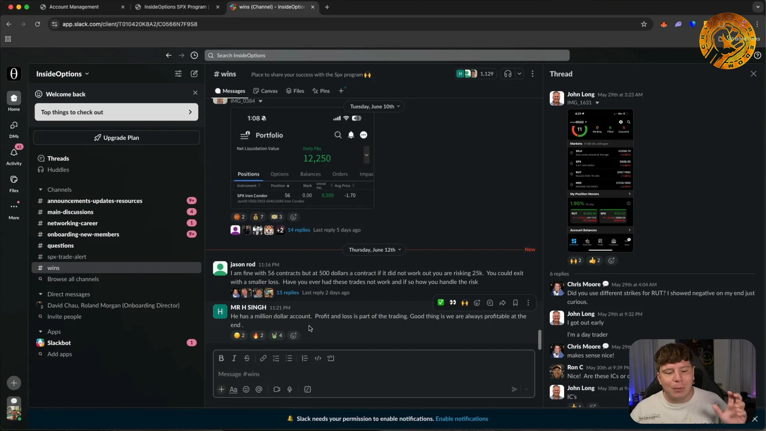
Task: Open Tuesday, June 10th date dropdown
Action: click(375, 107)
